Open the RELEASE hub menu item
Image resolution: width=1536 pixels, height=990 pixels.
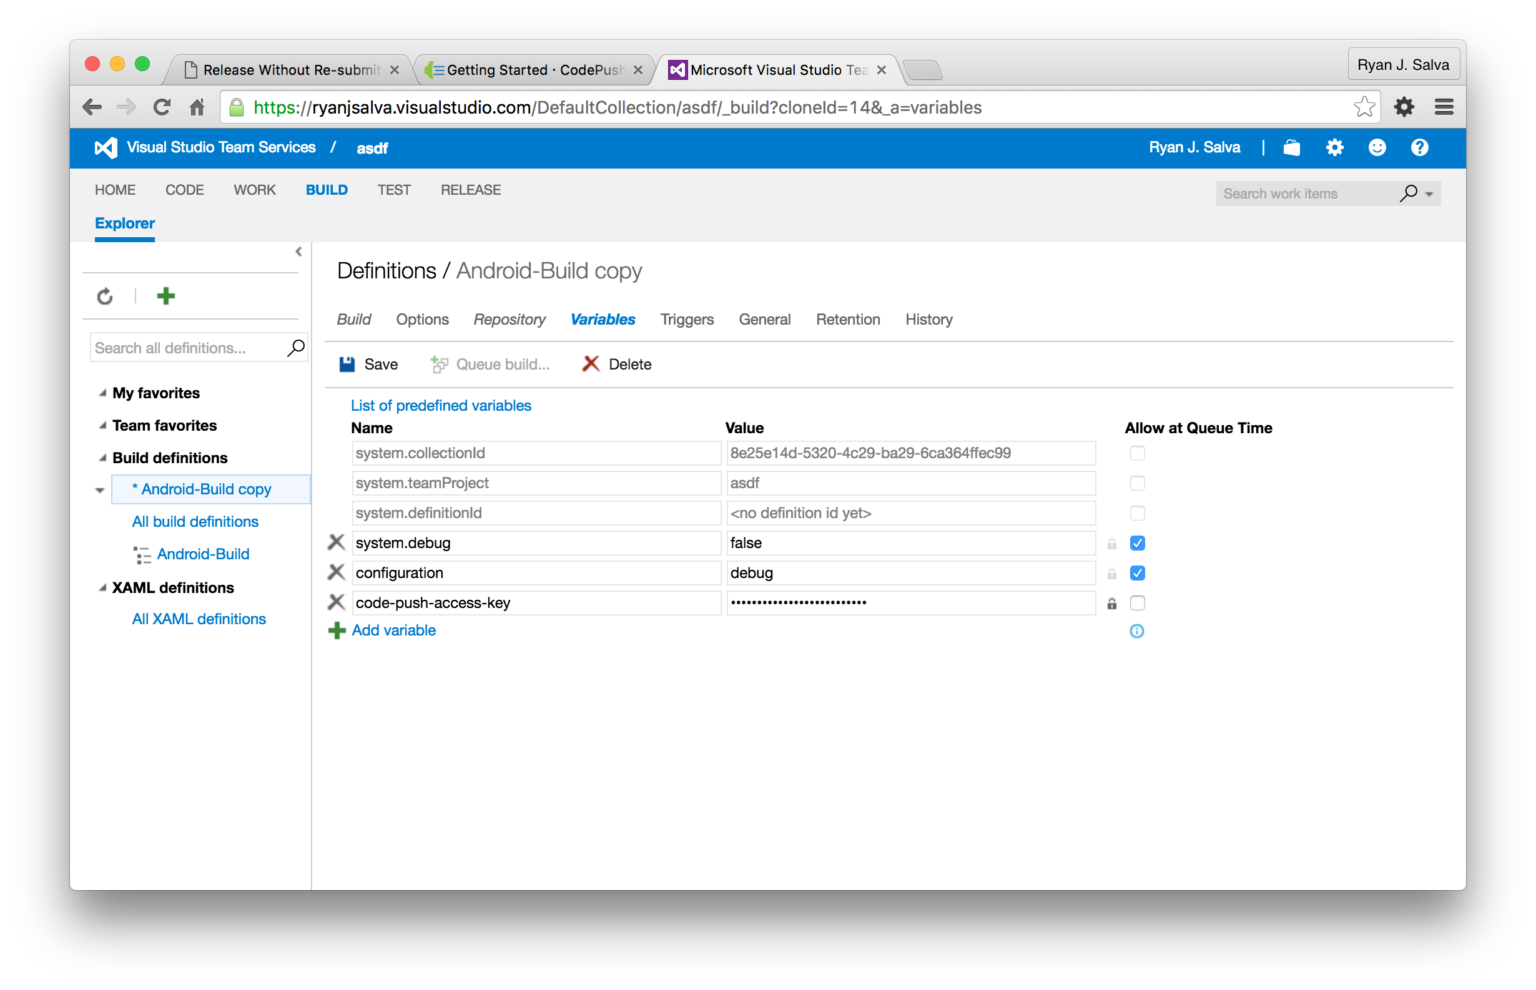pyautogui.click(x=470, y=190)
